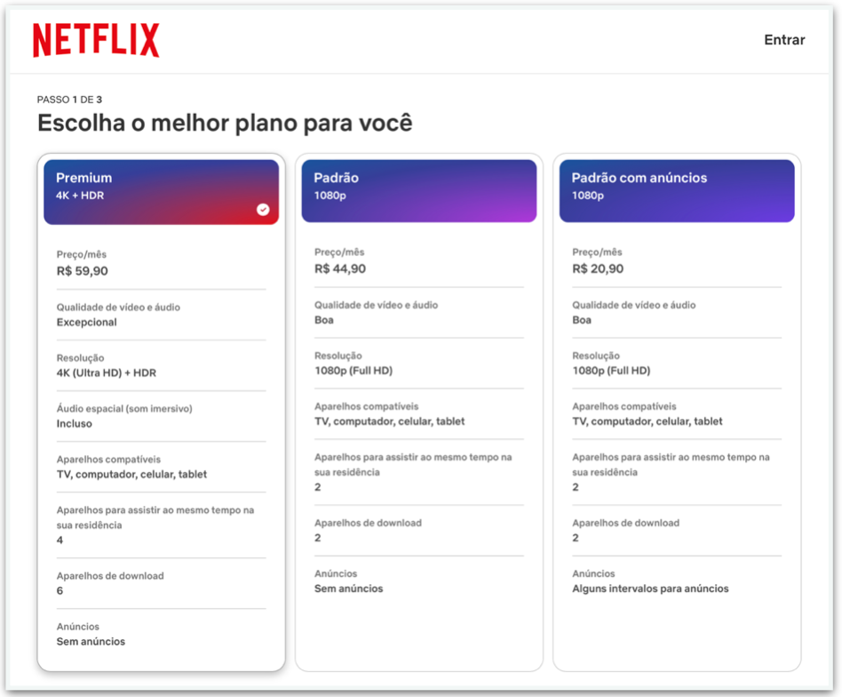Image resolution: width=842 pixels, height=697 pixels.
Task: Click the Padrão plan header banner
Action: [418, 190]
